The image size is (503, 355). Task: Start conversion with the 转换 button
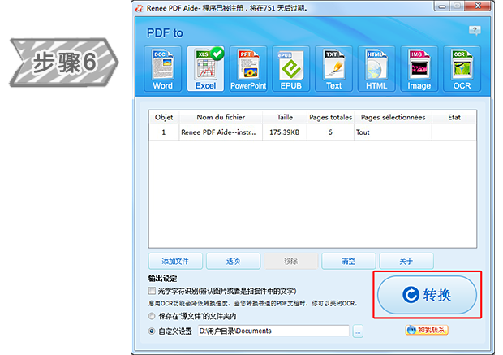[x=427, y=295]
